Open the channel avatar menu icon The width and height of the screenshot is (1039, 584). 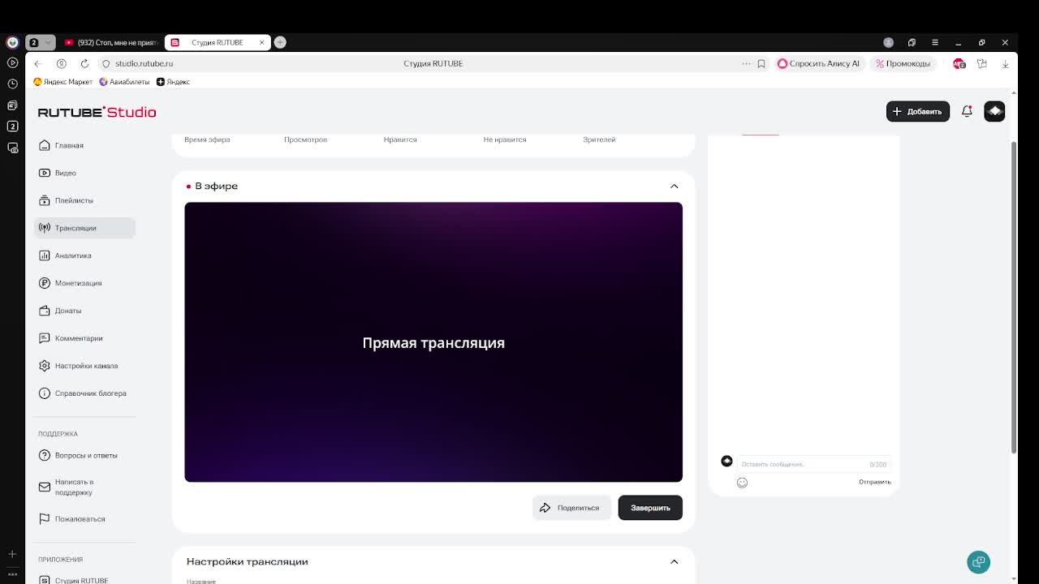click(994, 111)
